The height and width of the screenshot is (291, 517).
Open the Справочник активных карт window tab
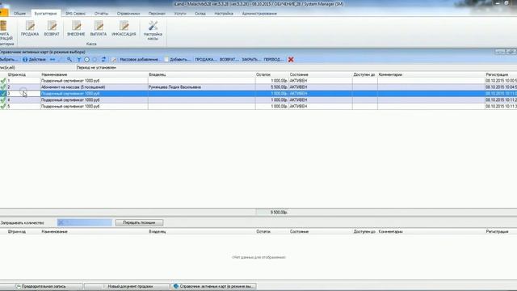(x=213, y=286)
